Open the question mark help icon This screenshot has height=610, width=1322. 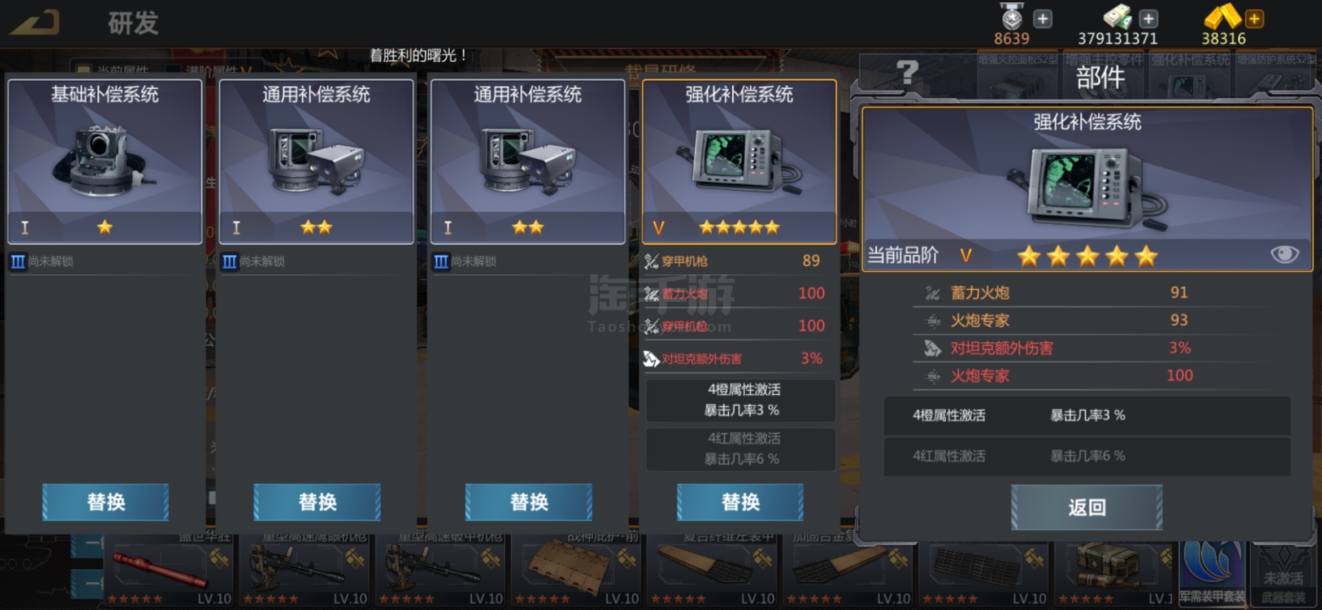tap(907, 72)
